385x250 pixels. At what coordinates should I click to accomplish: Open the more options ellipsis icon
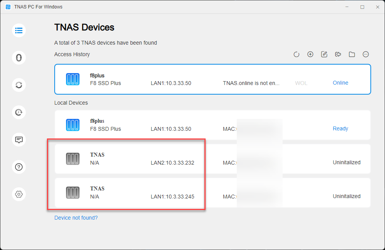[366, 55]
